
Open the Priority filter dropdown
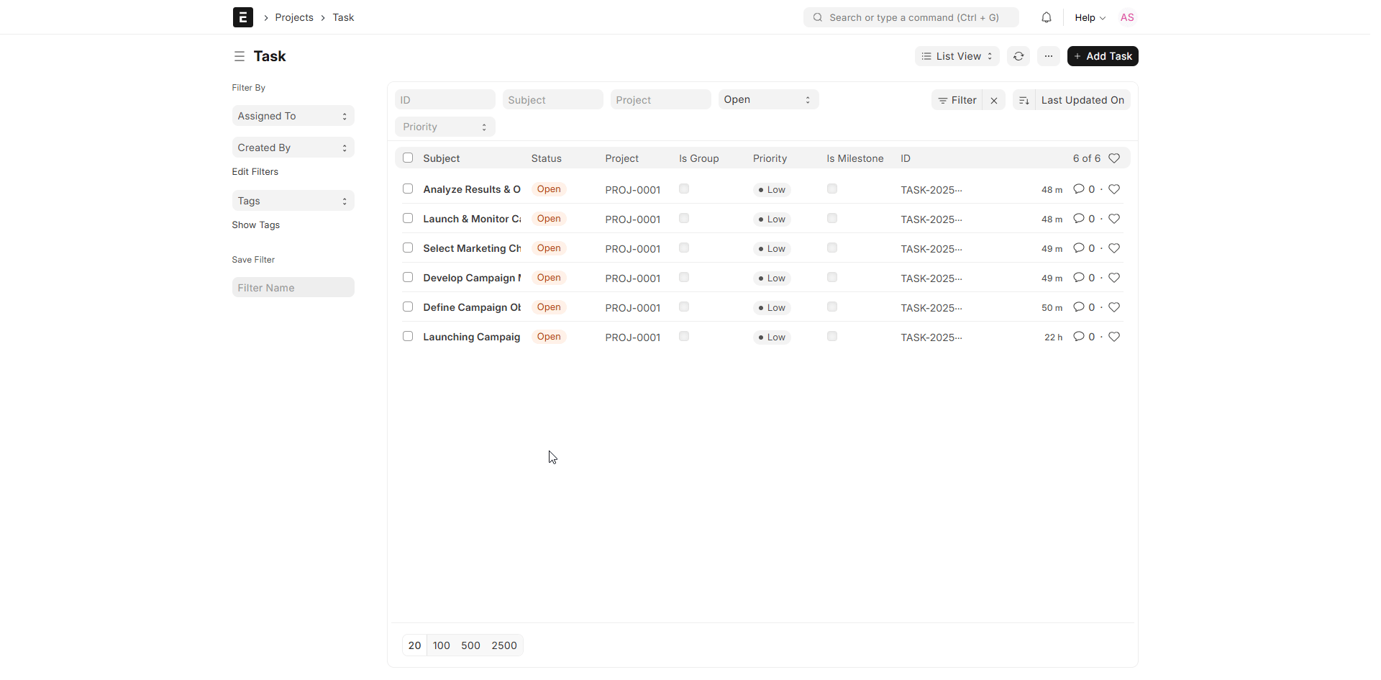coord(445,127)
